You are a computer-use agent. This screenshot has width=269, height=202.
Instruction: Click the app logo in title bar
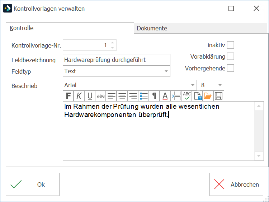pos(8,8)
